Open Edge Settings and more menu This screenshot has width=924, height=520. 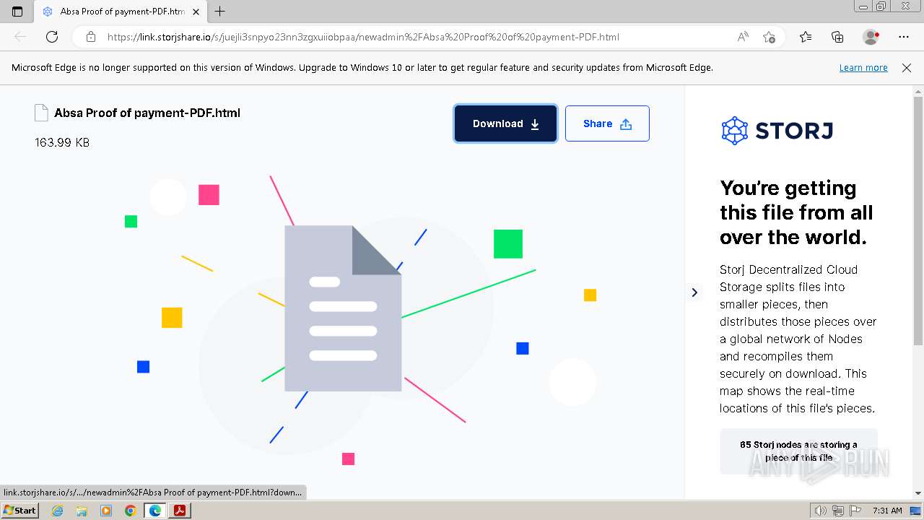pyautogui.click(x=904, y=37)
